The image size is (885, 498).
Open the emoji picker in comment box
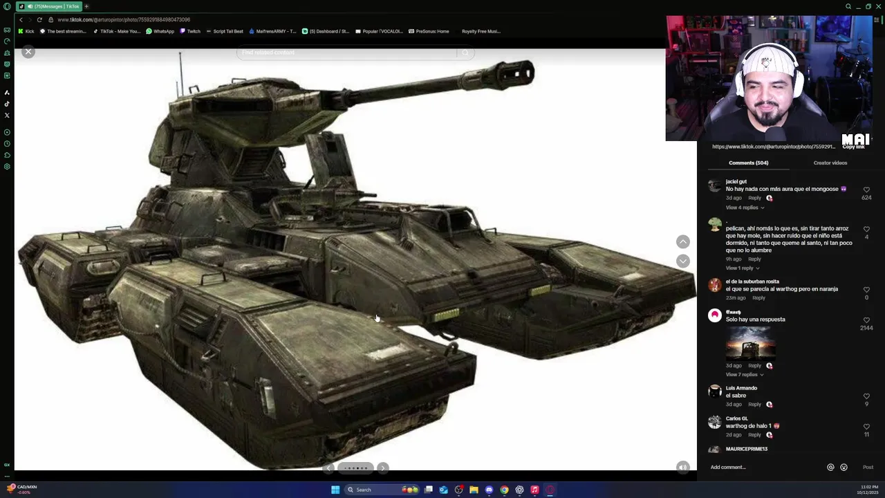844,468
